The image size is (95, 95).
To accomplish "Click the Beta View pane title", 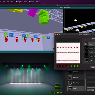I will tap(67, 8).
